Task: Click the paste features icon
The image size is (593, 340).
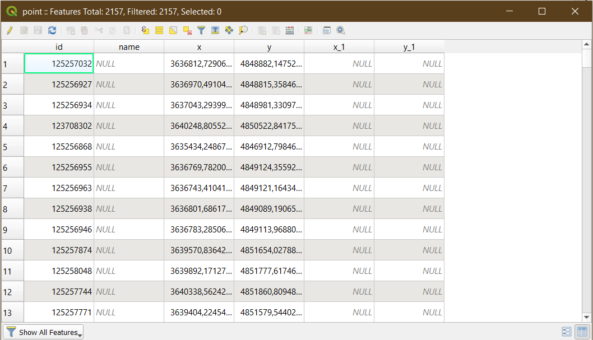Action: pyautogui.click(x=127, y=30)
